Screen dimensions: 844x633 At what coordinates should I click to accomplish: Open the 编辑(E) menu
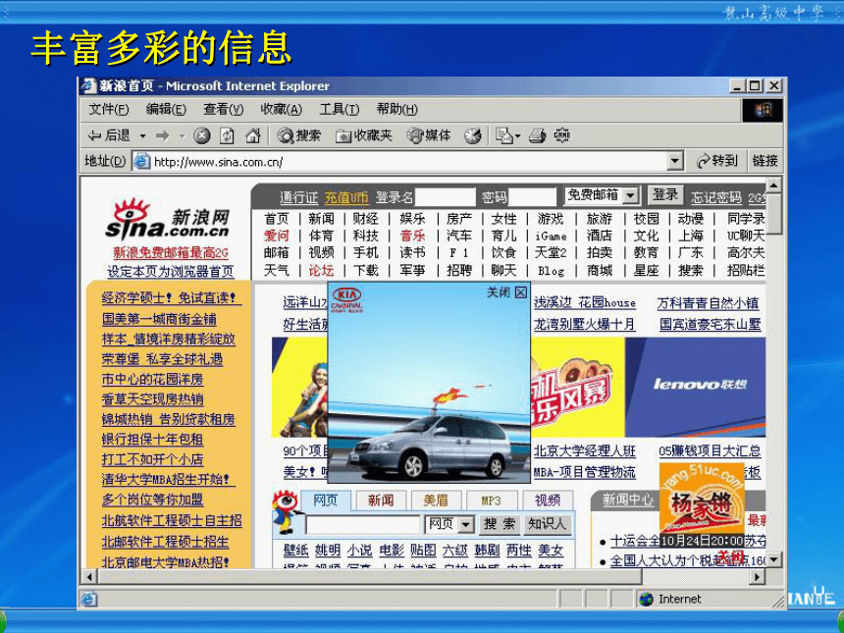(166, 110)
